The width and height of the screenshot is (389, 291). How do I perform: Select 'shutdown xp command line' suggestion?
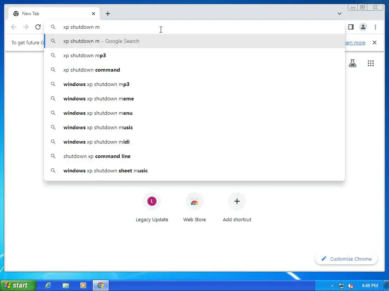[194, 156]
